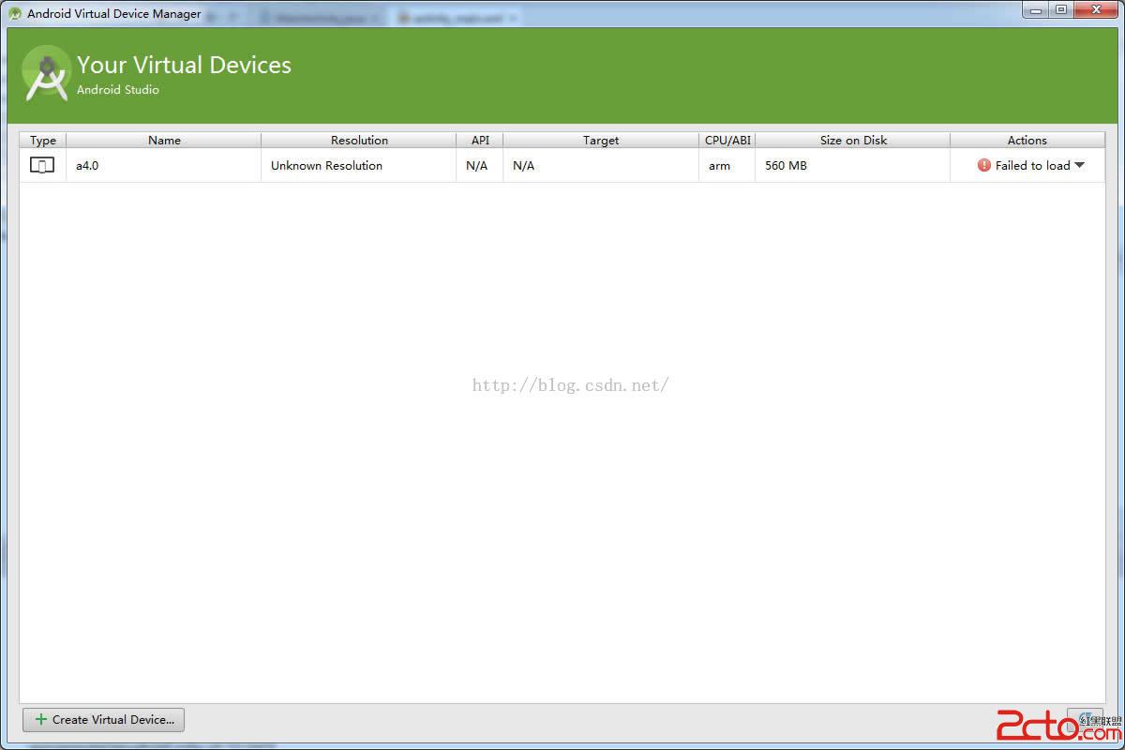This screenshot has height=750, width=1125.
Task: Expand the dropdown arrow beside Failed to load
Action: pos(1079,166)
